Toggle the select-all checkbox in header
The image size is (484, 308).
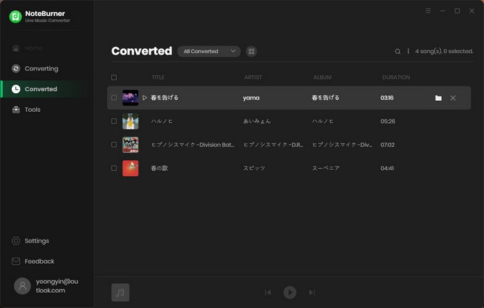[x=114, y=77]
